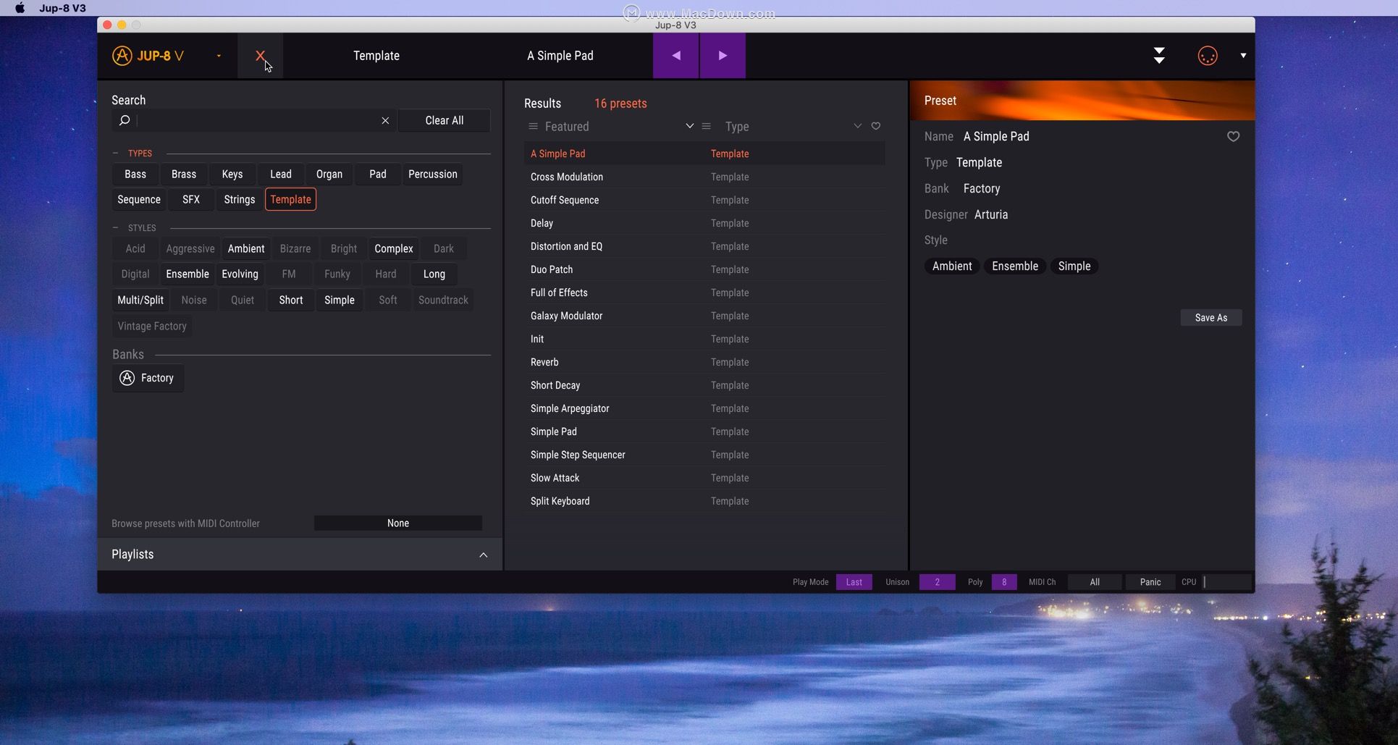This screenshot has height=745, width=1398.
Task: Go to next preset arrow
Action: click(x=723, y=56)
